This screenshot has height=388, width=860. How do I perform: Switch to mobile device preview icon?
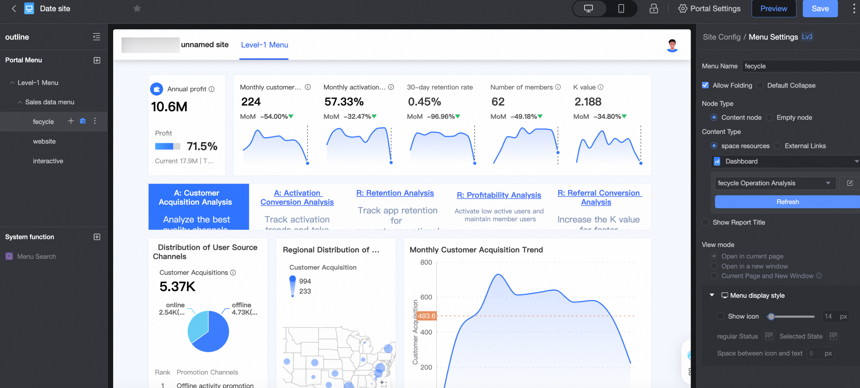[621, 9]
